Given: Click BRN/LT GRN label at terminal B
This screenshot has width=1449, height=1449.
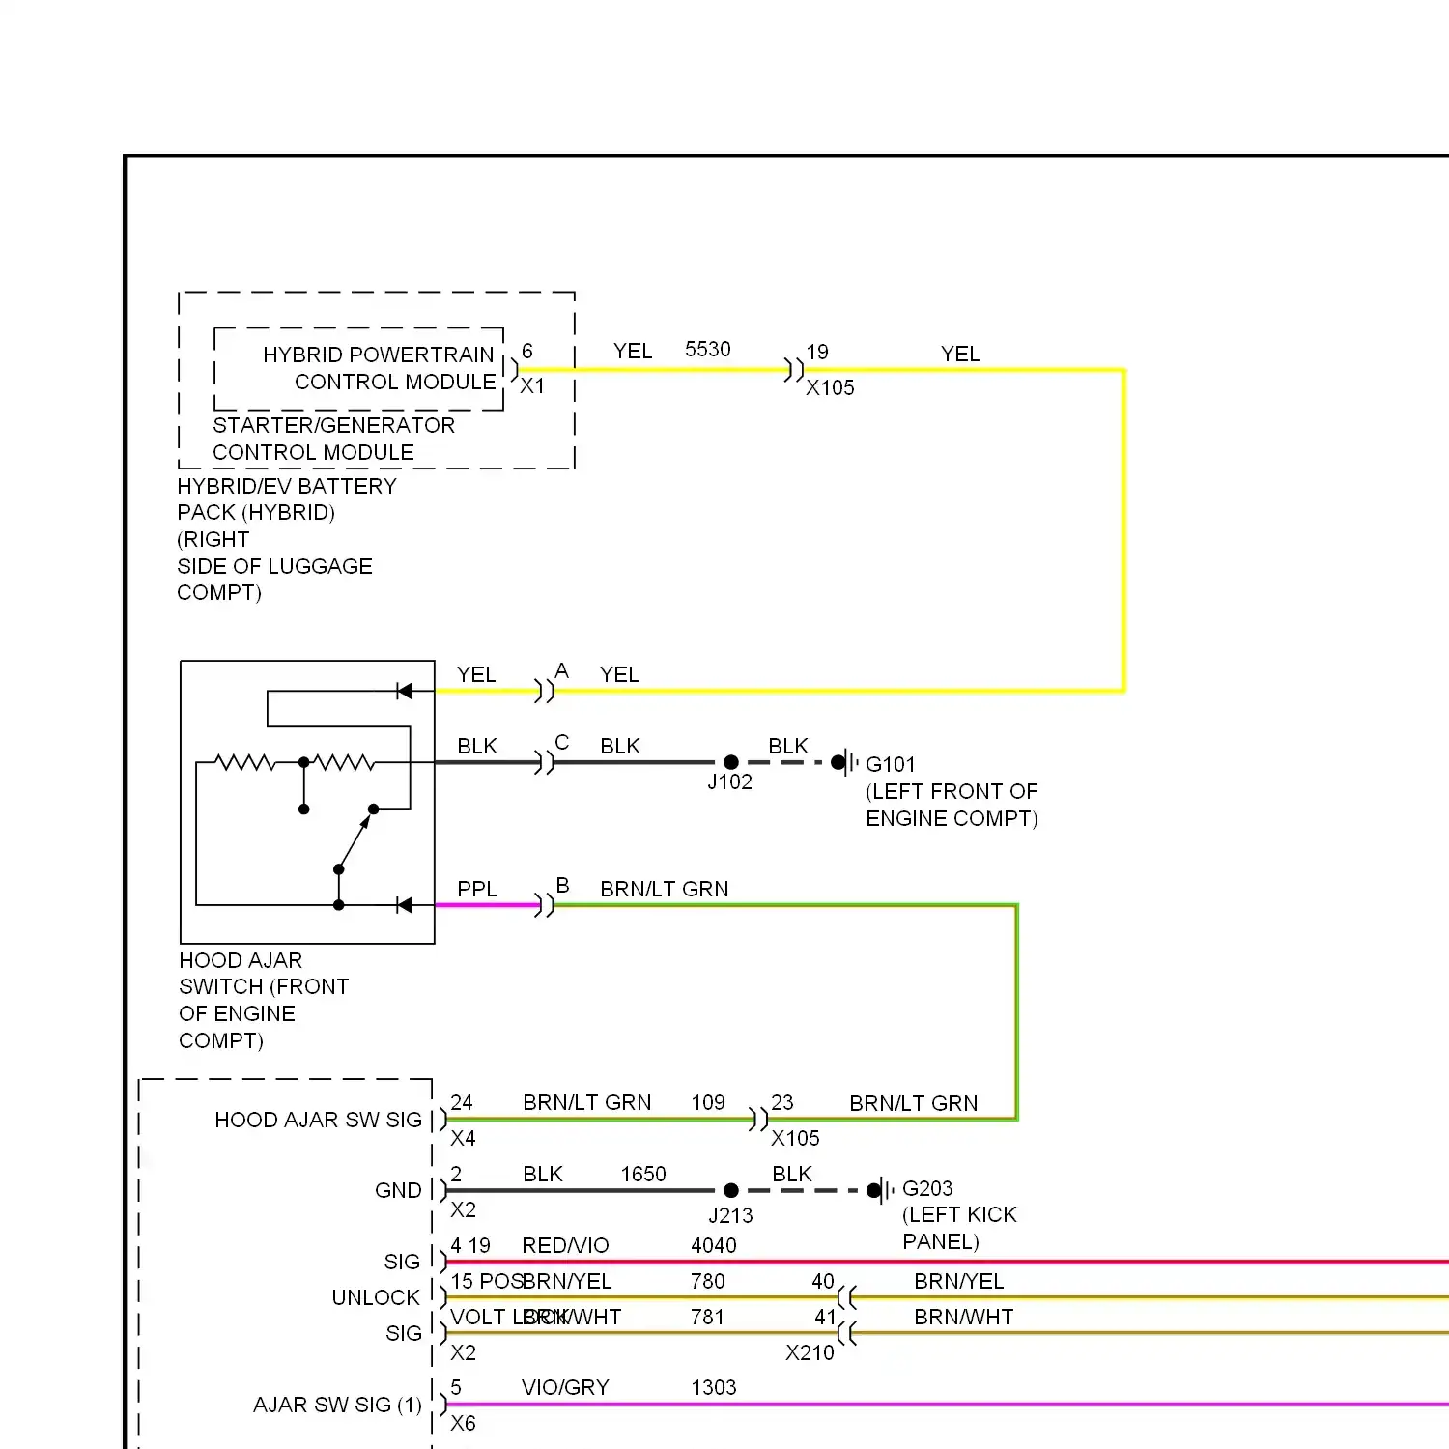Looking at the screenshot, I should click(x=665, y=889).
